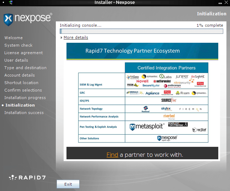The image size is (230, 191).
Task: Expand the More details disclosure triangle
Action: click(61, 38)
